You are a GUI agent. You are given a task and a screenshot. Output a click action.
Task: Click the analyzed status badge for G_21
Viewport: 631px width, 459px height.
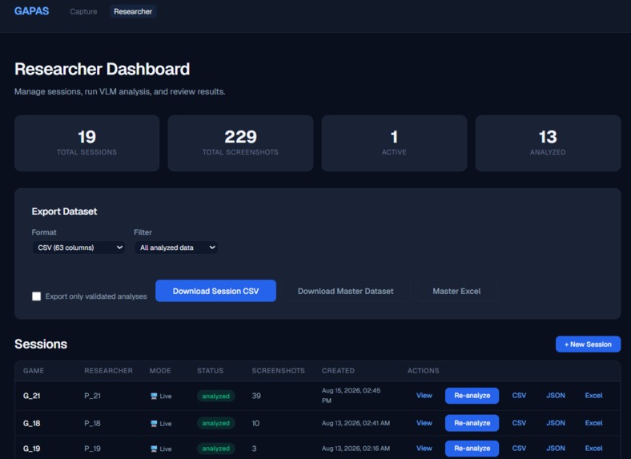[215, 397]
